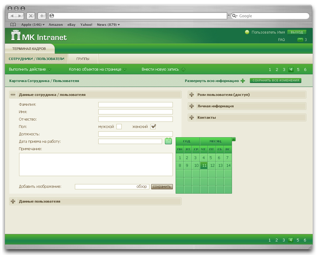Collapse Данные сотрудника / пользователя section
317x255 pixels.
point(13,95)
